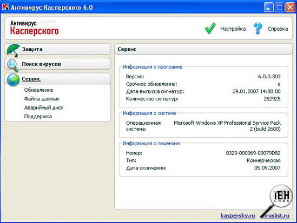
Task: Open the Аварийный диск item
Action: point(44,107)
